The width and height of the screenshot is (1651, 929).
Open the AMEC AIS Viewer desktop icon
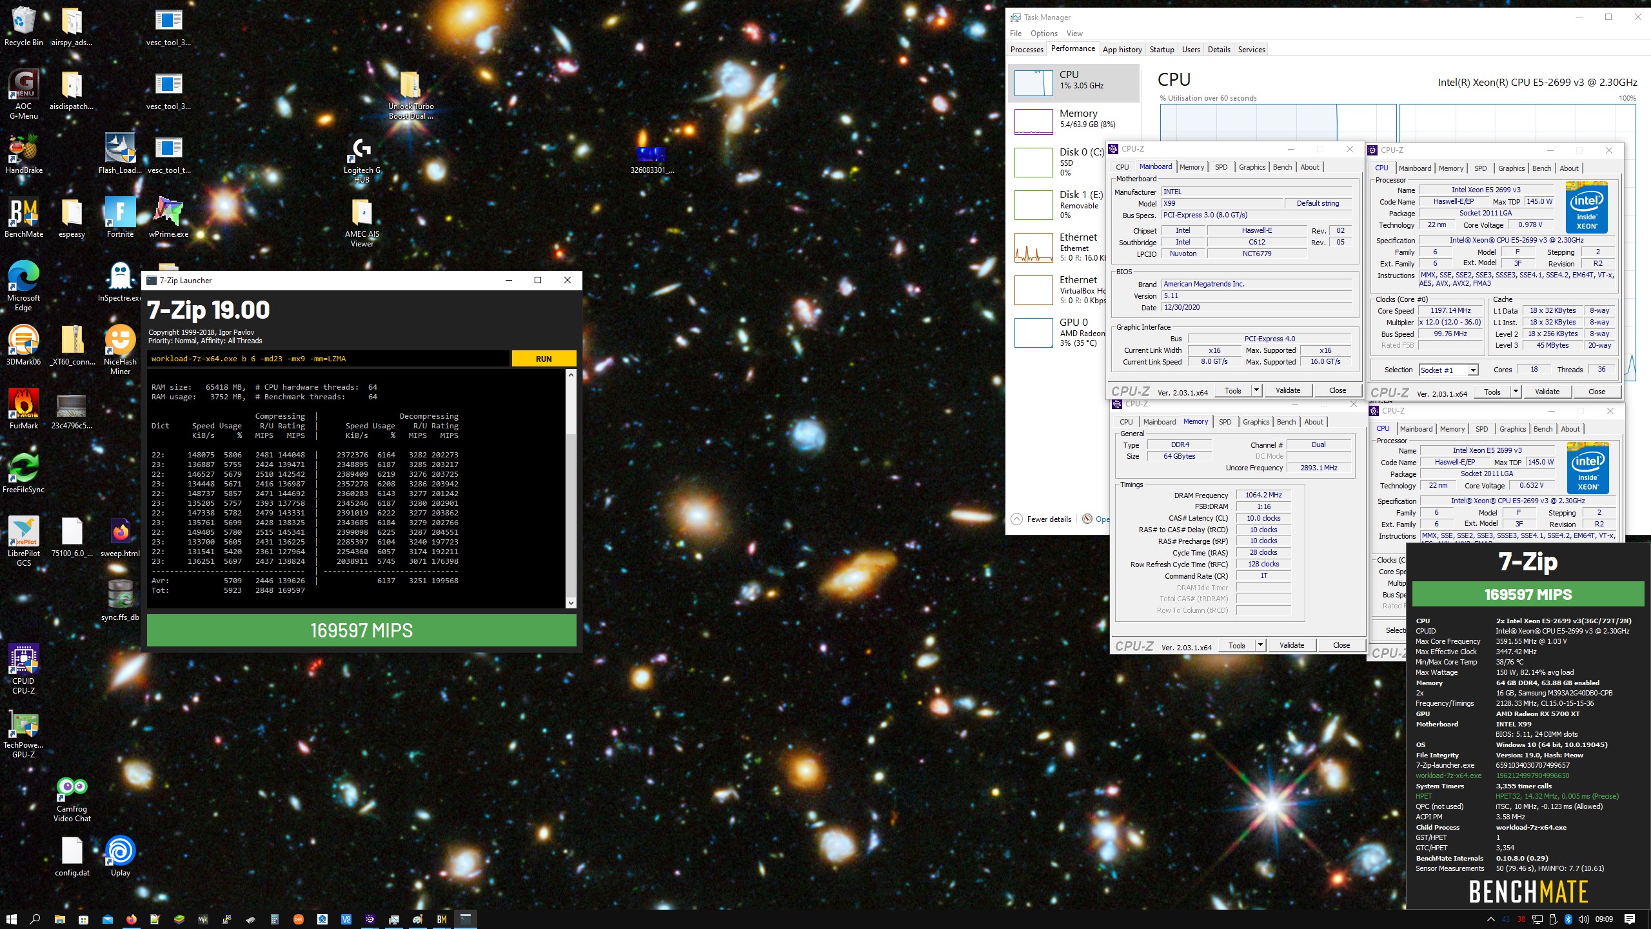coord(362,222)
